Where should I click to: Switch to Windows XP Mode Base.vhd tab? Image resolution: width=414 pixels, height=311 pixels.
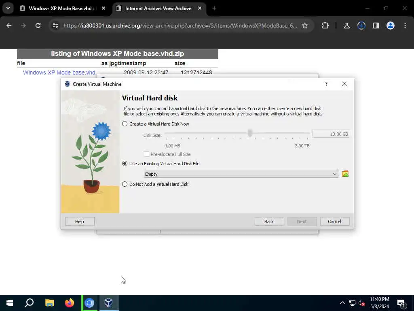pos(61,9)
